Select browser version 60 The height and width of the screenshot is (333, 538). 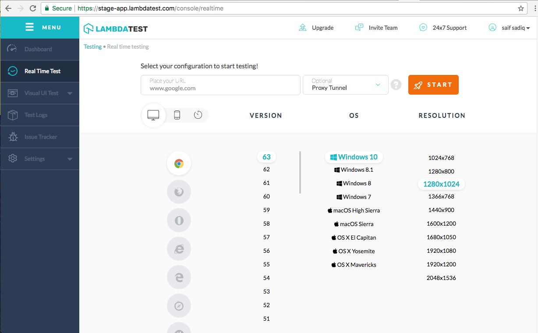tap(266, 197)
